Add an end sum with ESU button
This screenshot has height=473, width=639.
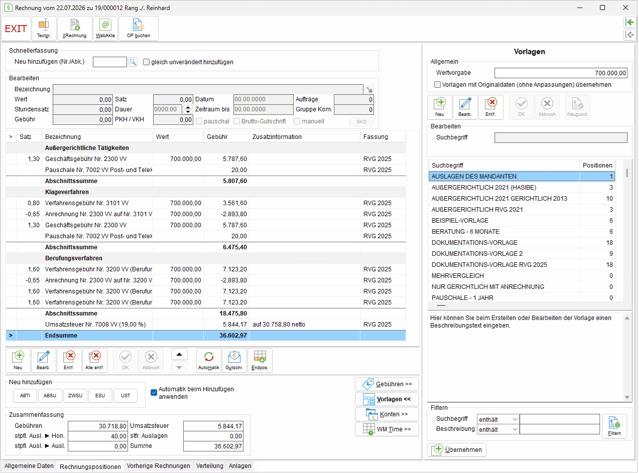point(100,396)
